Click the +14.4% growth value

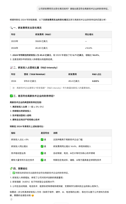(x=89, y=48)
